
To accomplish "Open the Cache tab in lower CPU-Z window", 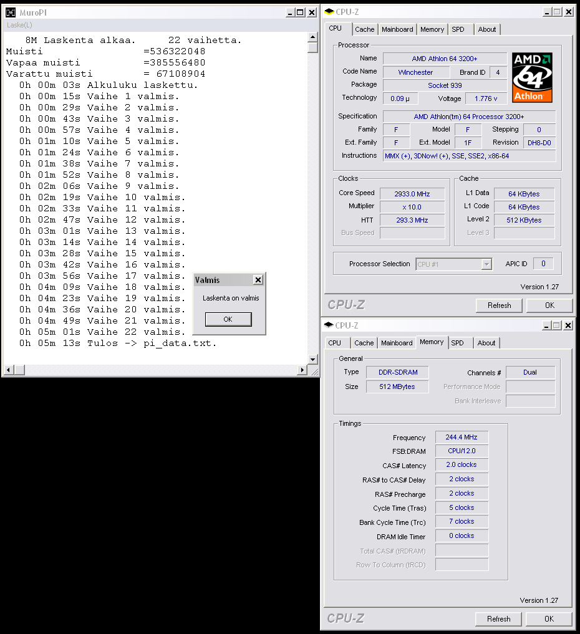I will tap(364, 343).
